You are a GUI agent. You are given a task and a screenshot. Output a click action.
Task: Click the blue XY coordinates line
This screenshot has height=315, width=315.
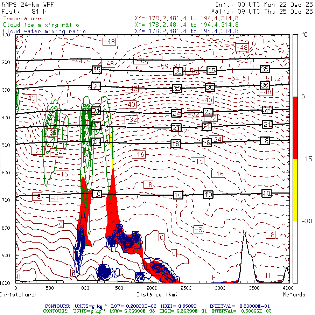[187, 31]
